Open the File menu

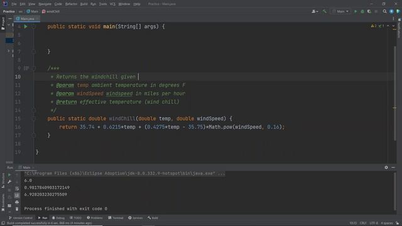(14, 4)
